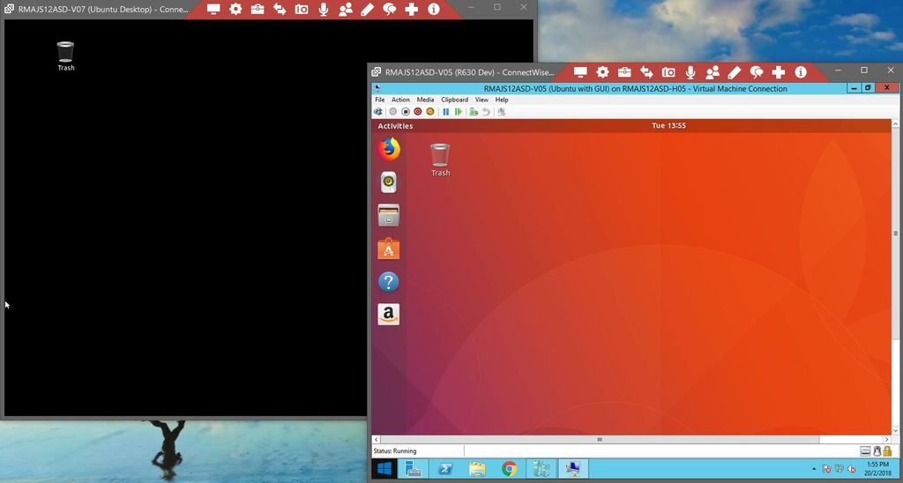903x483 pixels.
Task: Open View monitor menu in V07 ConnectWise toolbar
Action: 213,9
